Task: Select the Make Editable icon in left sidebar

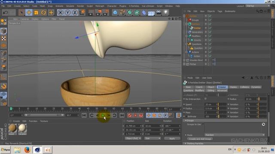Action: (4, 22)
